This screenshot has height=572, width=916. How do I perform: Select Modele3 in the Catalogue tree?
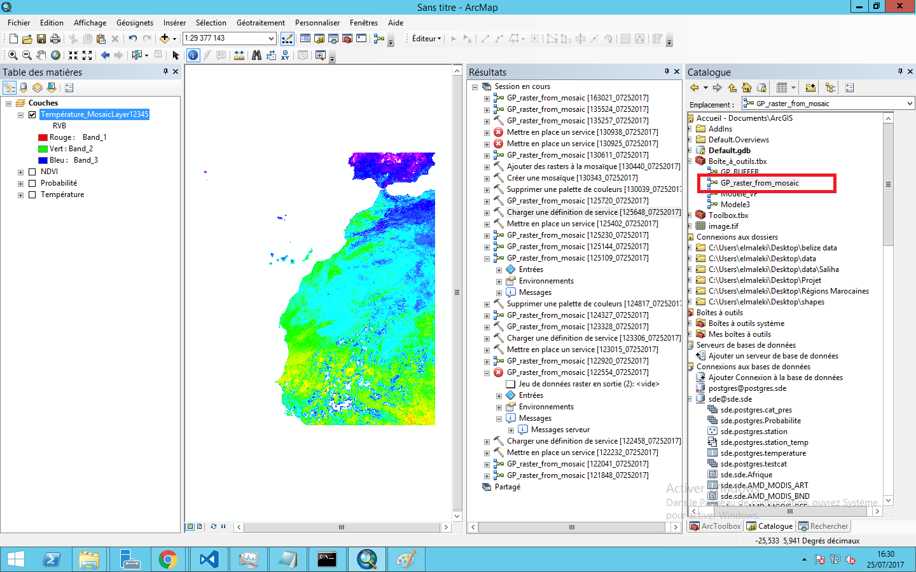point(735,205)
